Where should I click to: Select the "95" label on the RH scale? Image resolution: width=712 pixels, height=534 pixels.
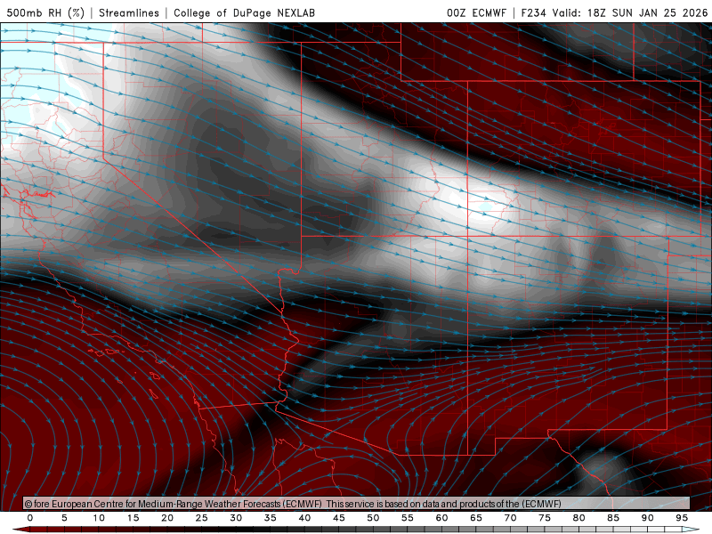(x=682, y=518)
